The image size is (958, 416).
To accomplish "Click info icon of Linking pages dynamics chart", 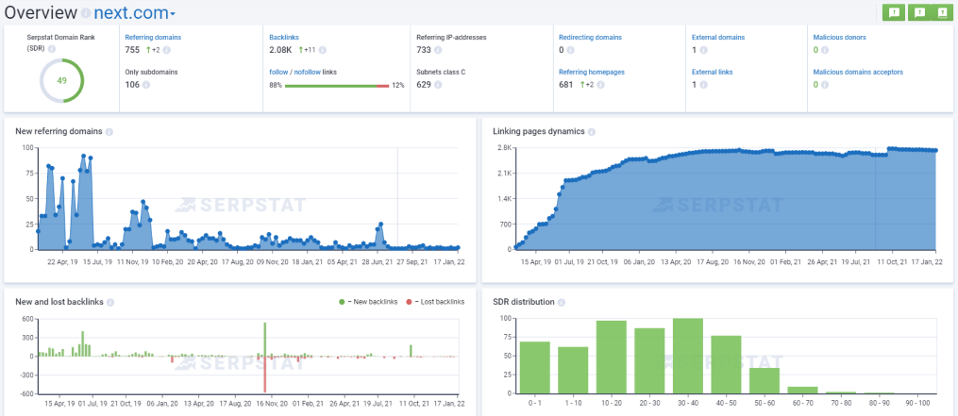I will coord(592,131).
